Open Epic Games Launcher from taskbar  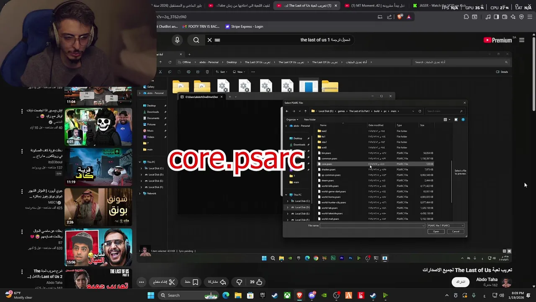pos(263,295)
